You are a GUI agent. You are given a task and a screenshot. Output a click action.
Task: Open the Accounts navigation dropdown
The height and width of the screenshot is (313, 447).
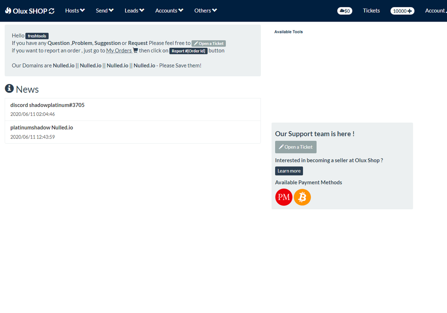[169, 11]
